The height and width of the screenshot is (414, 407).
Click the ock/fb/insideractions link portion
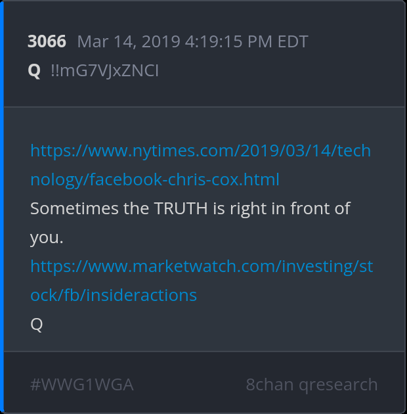coord(114,294)
